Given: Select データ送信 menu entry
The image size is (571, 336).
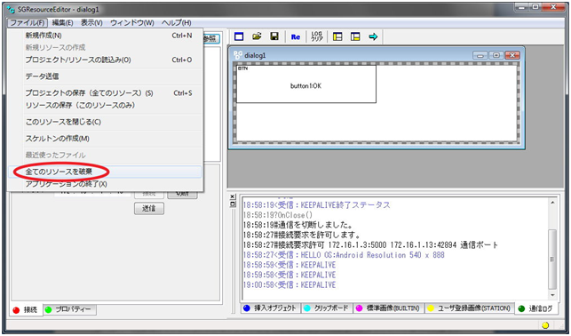Looking at the screenshot, I should (x=105, y=76).
